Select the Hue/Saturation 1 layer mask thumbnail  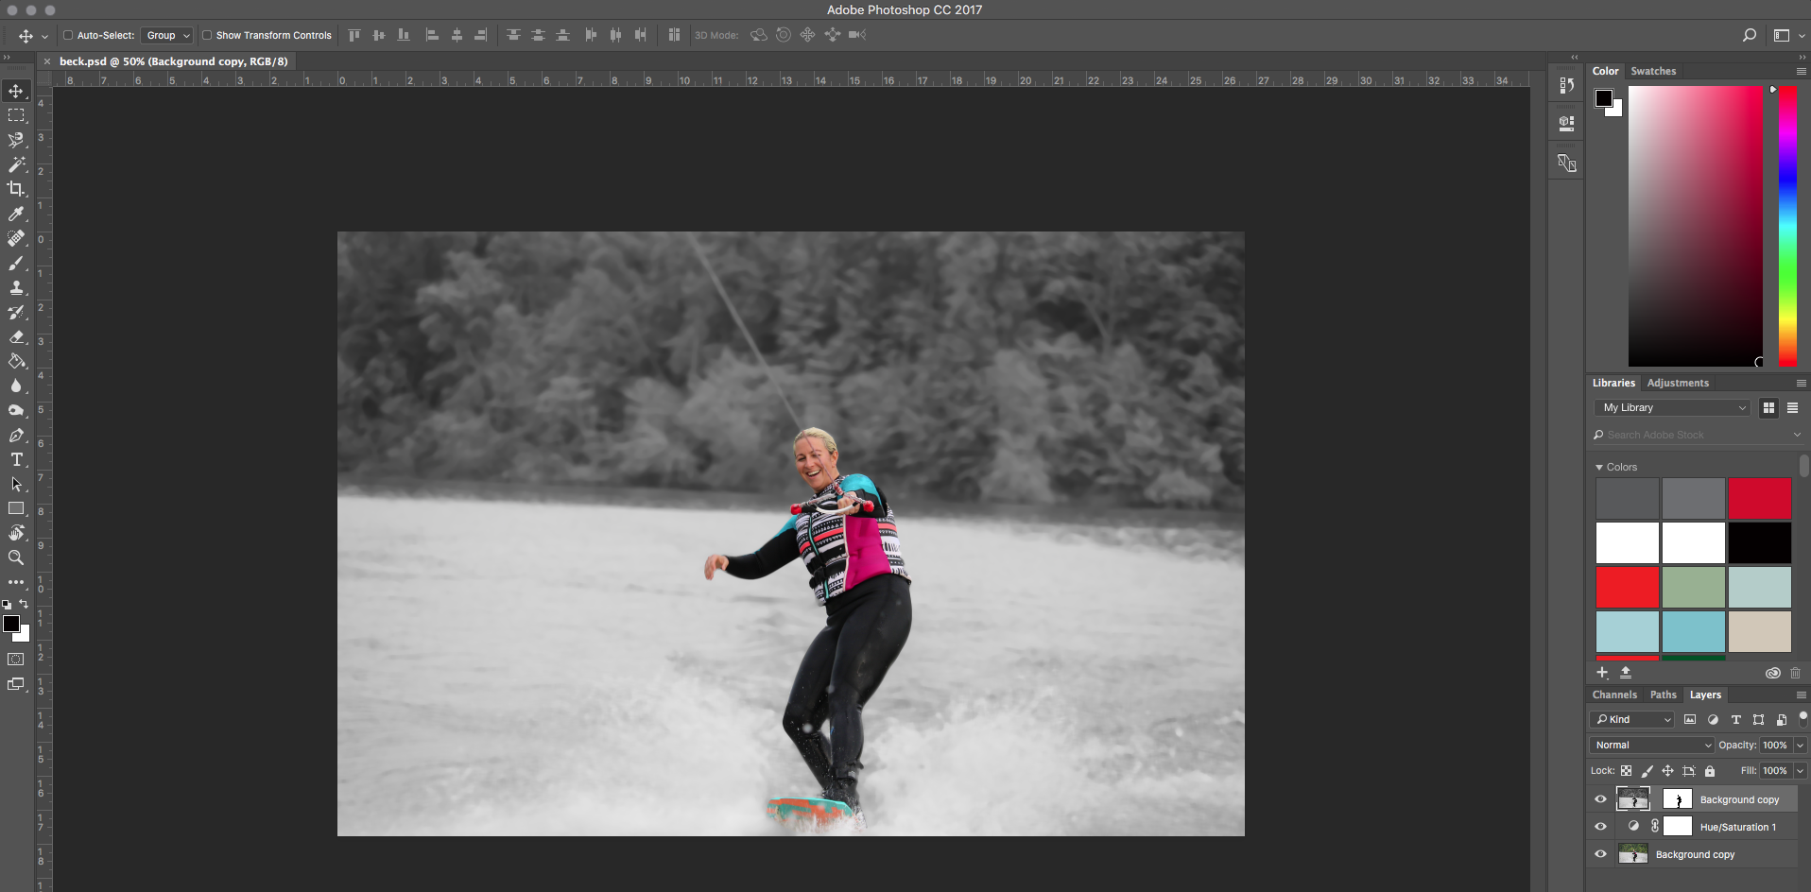pyautogui.click(x=1678, y=827)
